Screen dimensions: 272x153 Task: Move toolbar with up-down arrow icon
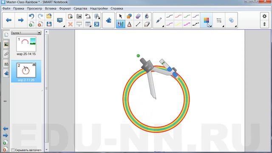[x=264, y=24]
